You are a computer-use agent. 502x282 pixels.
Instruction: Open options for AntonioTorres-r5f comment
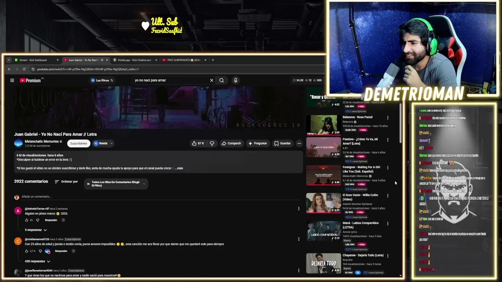coord(298,209)
